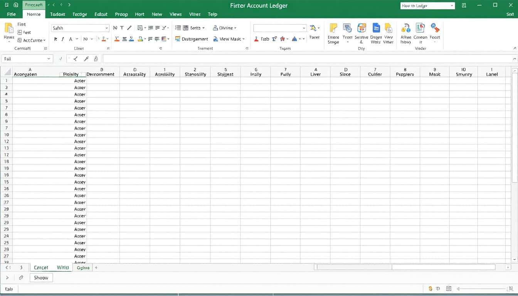Click the italic I formatting icon
The height and width of the screenshot is (296, 518).
62,39
